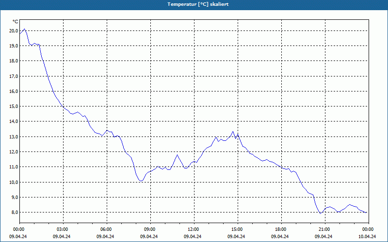Click the '12:00' time label

click(x=194, y=229)
